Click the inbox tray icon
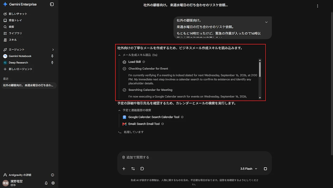 point(5,20)
